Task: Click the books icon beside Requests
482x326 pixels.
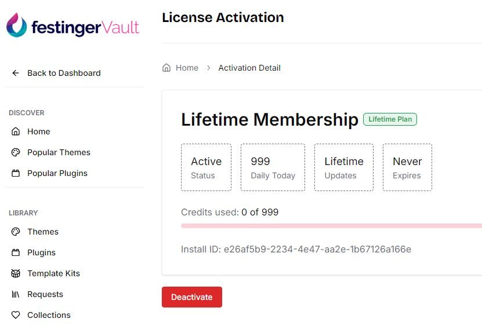Action: pyautogui.click(x=16, y=294)
